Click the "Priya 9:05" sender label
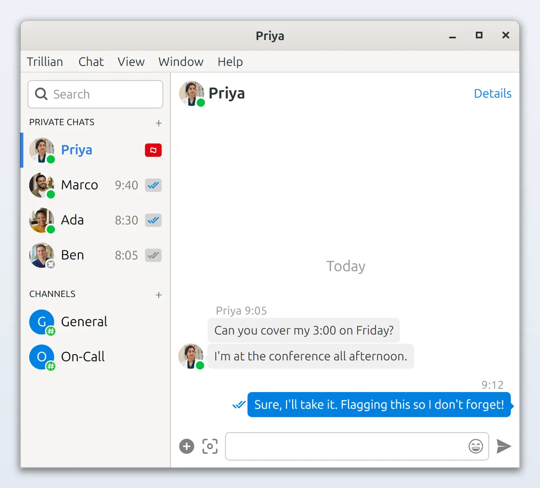This screenshot has height=488, width=540. coord(241,310)
